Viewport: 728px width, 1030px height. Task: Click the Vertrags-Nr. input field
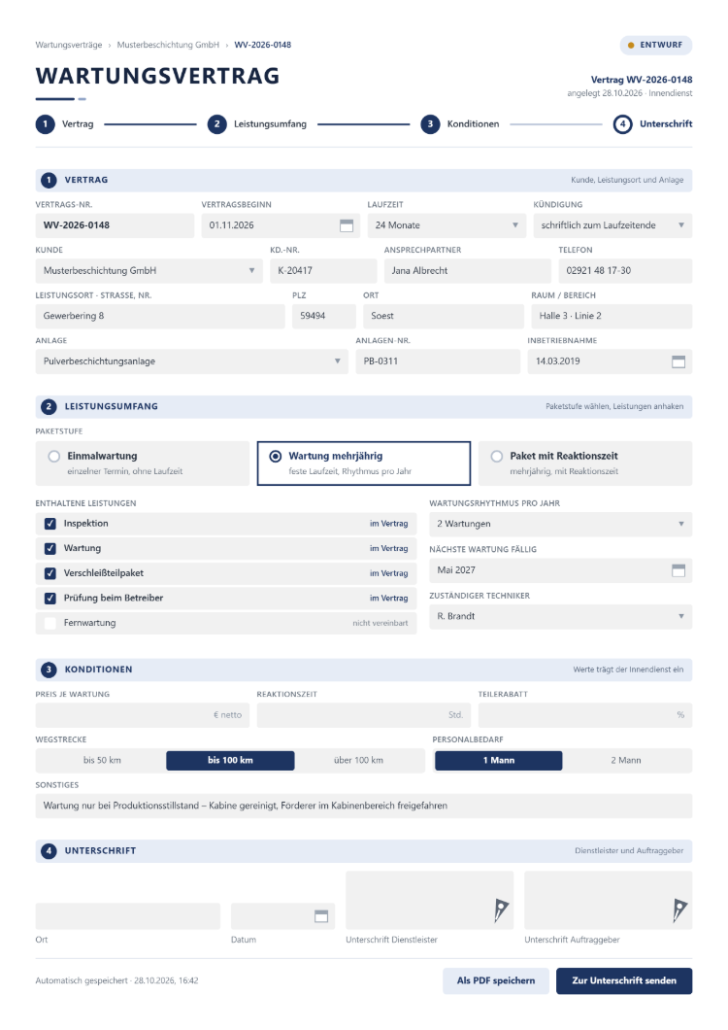click(x=115, y=225)
